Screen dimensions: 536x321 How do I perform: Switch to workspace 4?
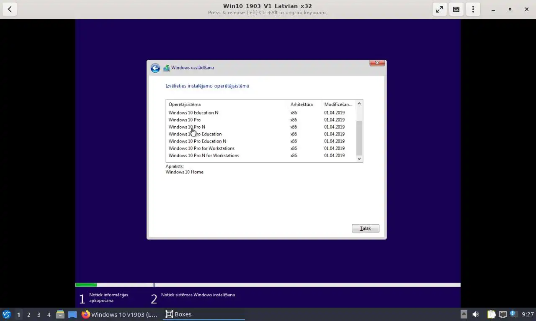(x=49, y=314)
